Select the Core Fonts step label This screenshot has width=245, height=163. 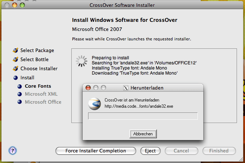[x=38, y=87]
